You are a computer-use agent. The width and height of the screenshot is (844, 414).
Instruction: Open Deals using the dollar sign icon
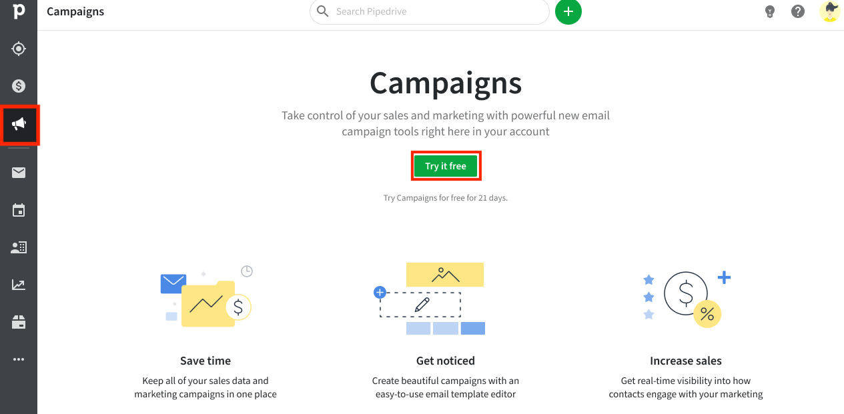19,85
